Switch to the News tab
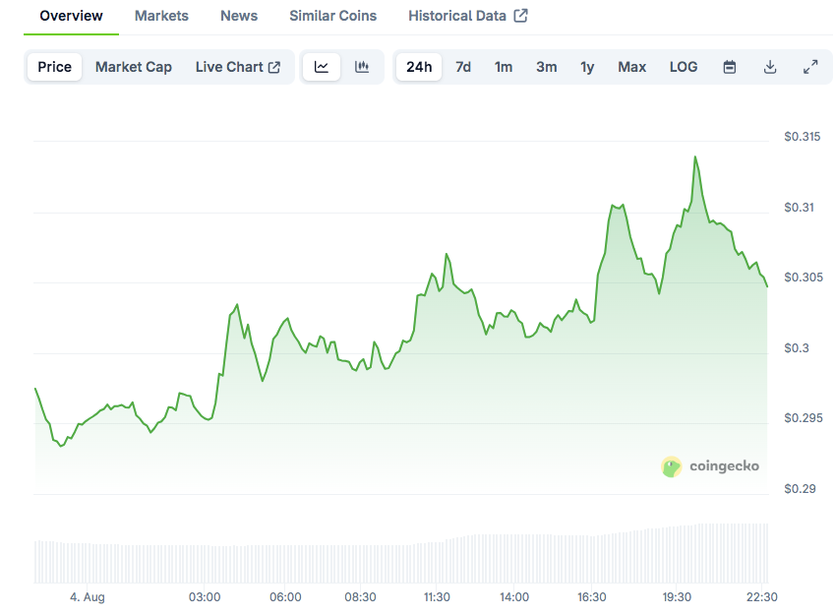The height and width of the screenshot is (616, 835). pyautogui.click(x=239, y=16)
